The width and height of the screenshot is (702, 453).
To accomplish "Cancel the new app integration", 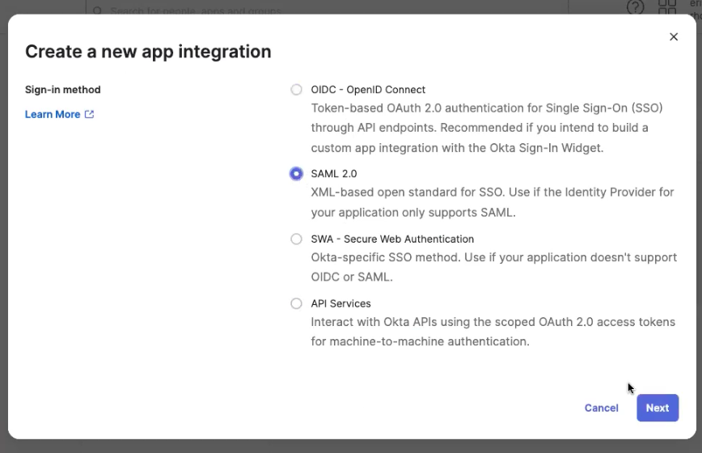I will 601,408.
